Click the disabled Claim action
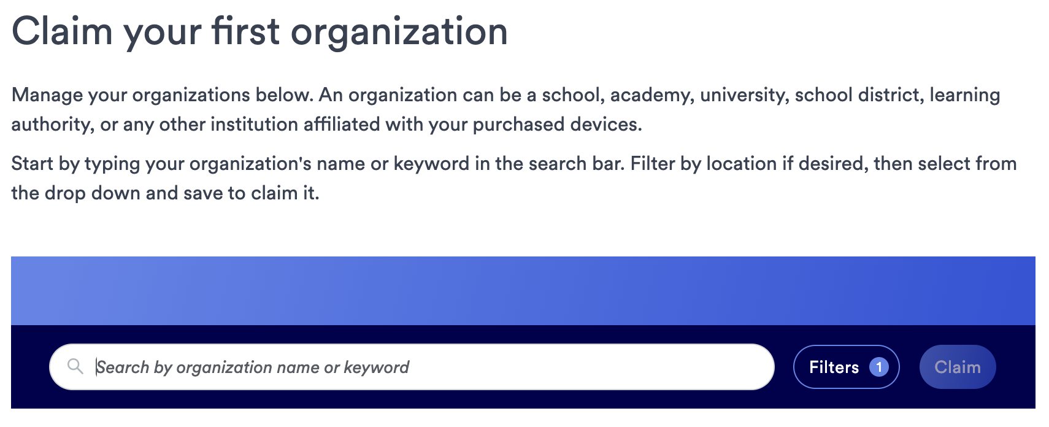This screenshot has width=1049, height=427. pos(958,366)
